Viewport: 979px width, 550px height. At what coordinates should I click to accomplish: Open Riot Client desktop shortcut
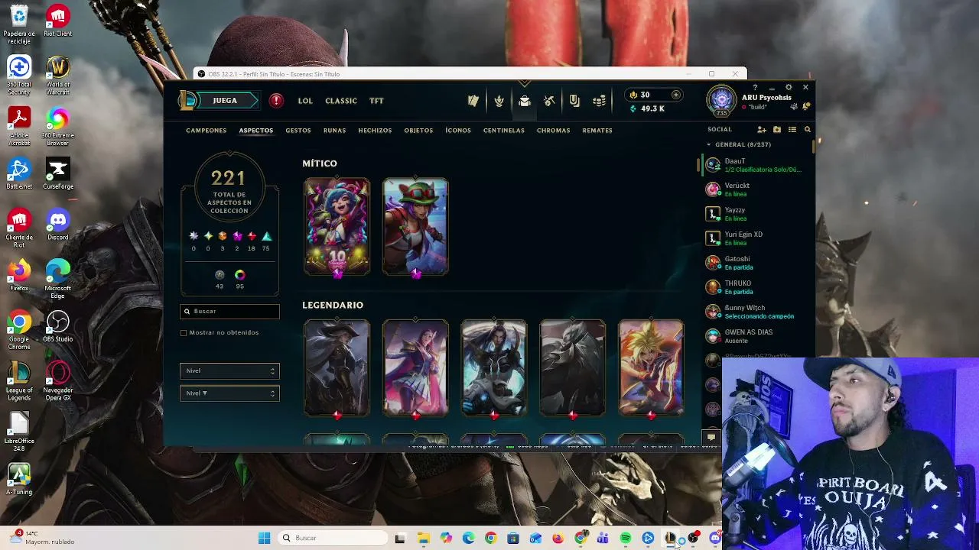(58, 21)
